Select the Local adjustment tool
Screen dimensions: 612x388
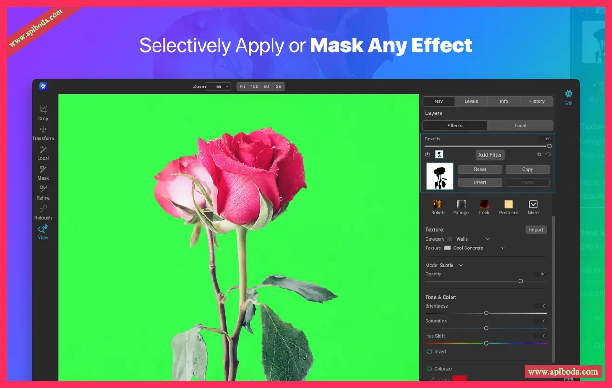[x=43, y=152]
